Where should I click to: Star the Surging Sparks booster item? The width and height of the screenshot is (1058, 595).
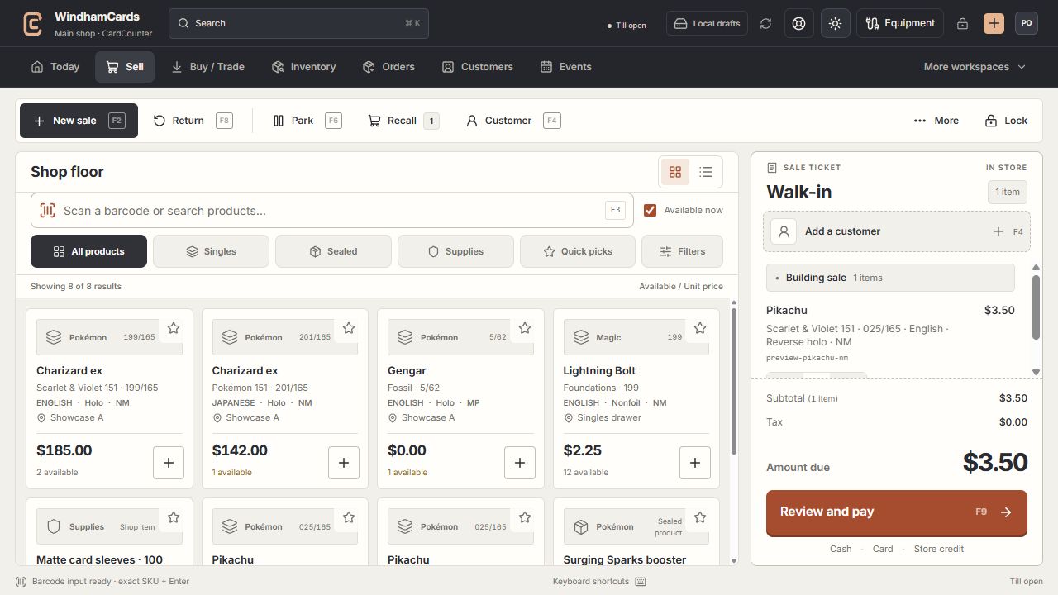pyautogui.click(x=700, y=517)
